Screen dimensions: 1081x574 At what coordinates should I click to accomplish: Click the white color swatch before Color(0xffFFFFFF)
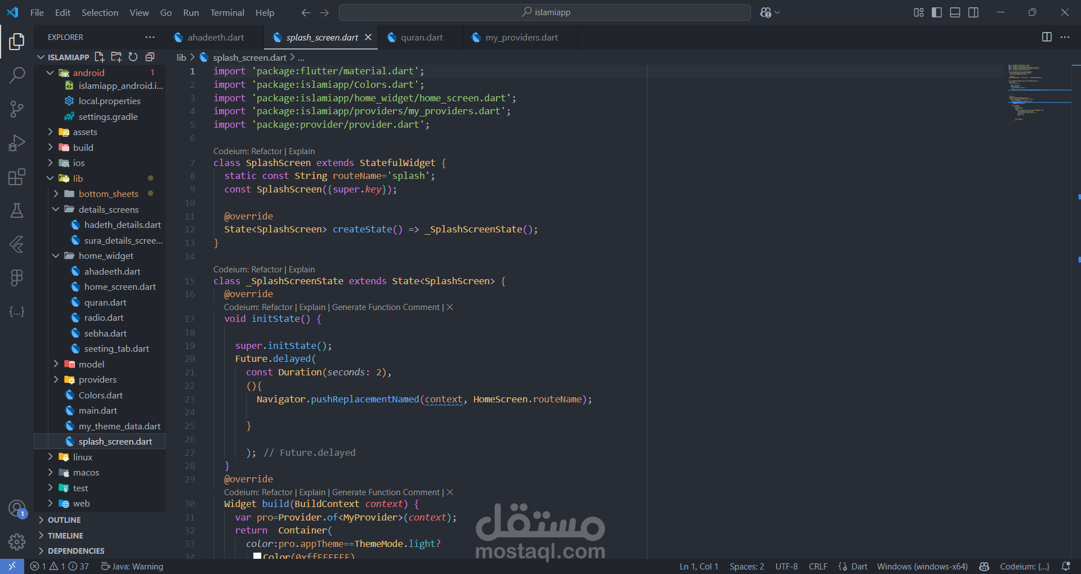[x=257, y=556]
